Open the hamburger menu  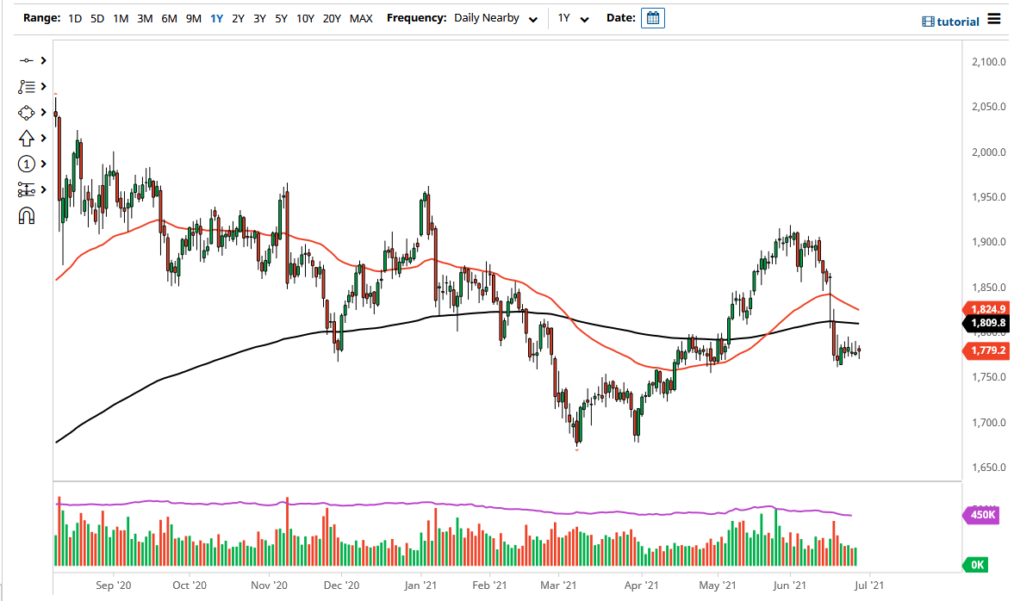point(994,20)
